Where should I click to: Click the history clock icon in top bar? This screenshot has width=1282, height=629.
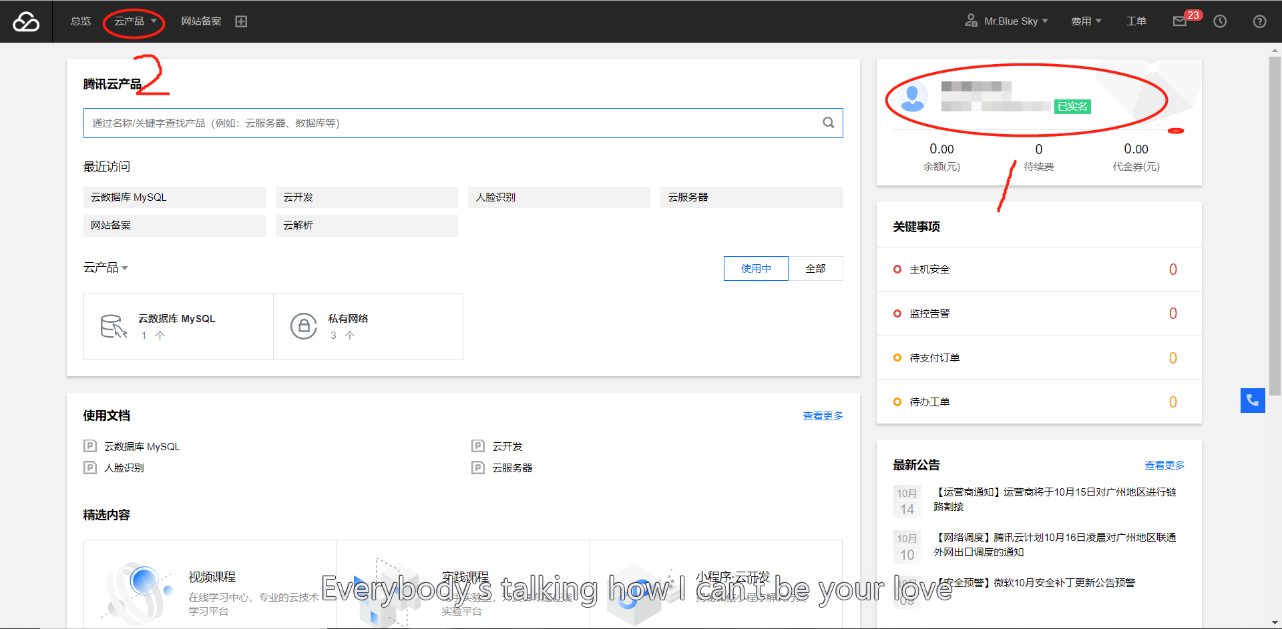click(1220, 21)
